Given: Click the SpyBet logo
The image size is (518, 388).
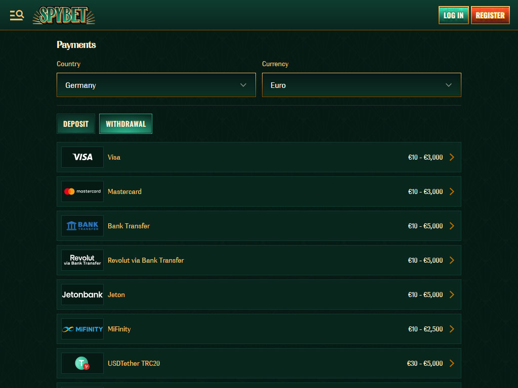Looking at the screenshot, I should click(64, 15).
